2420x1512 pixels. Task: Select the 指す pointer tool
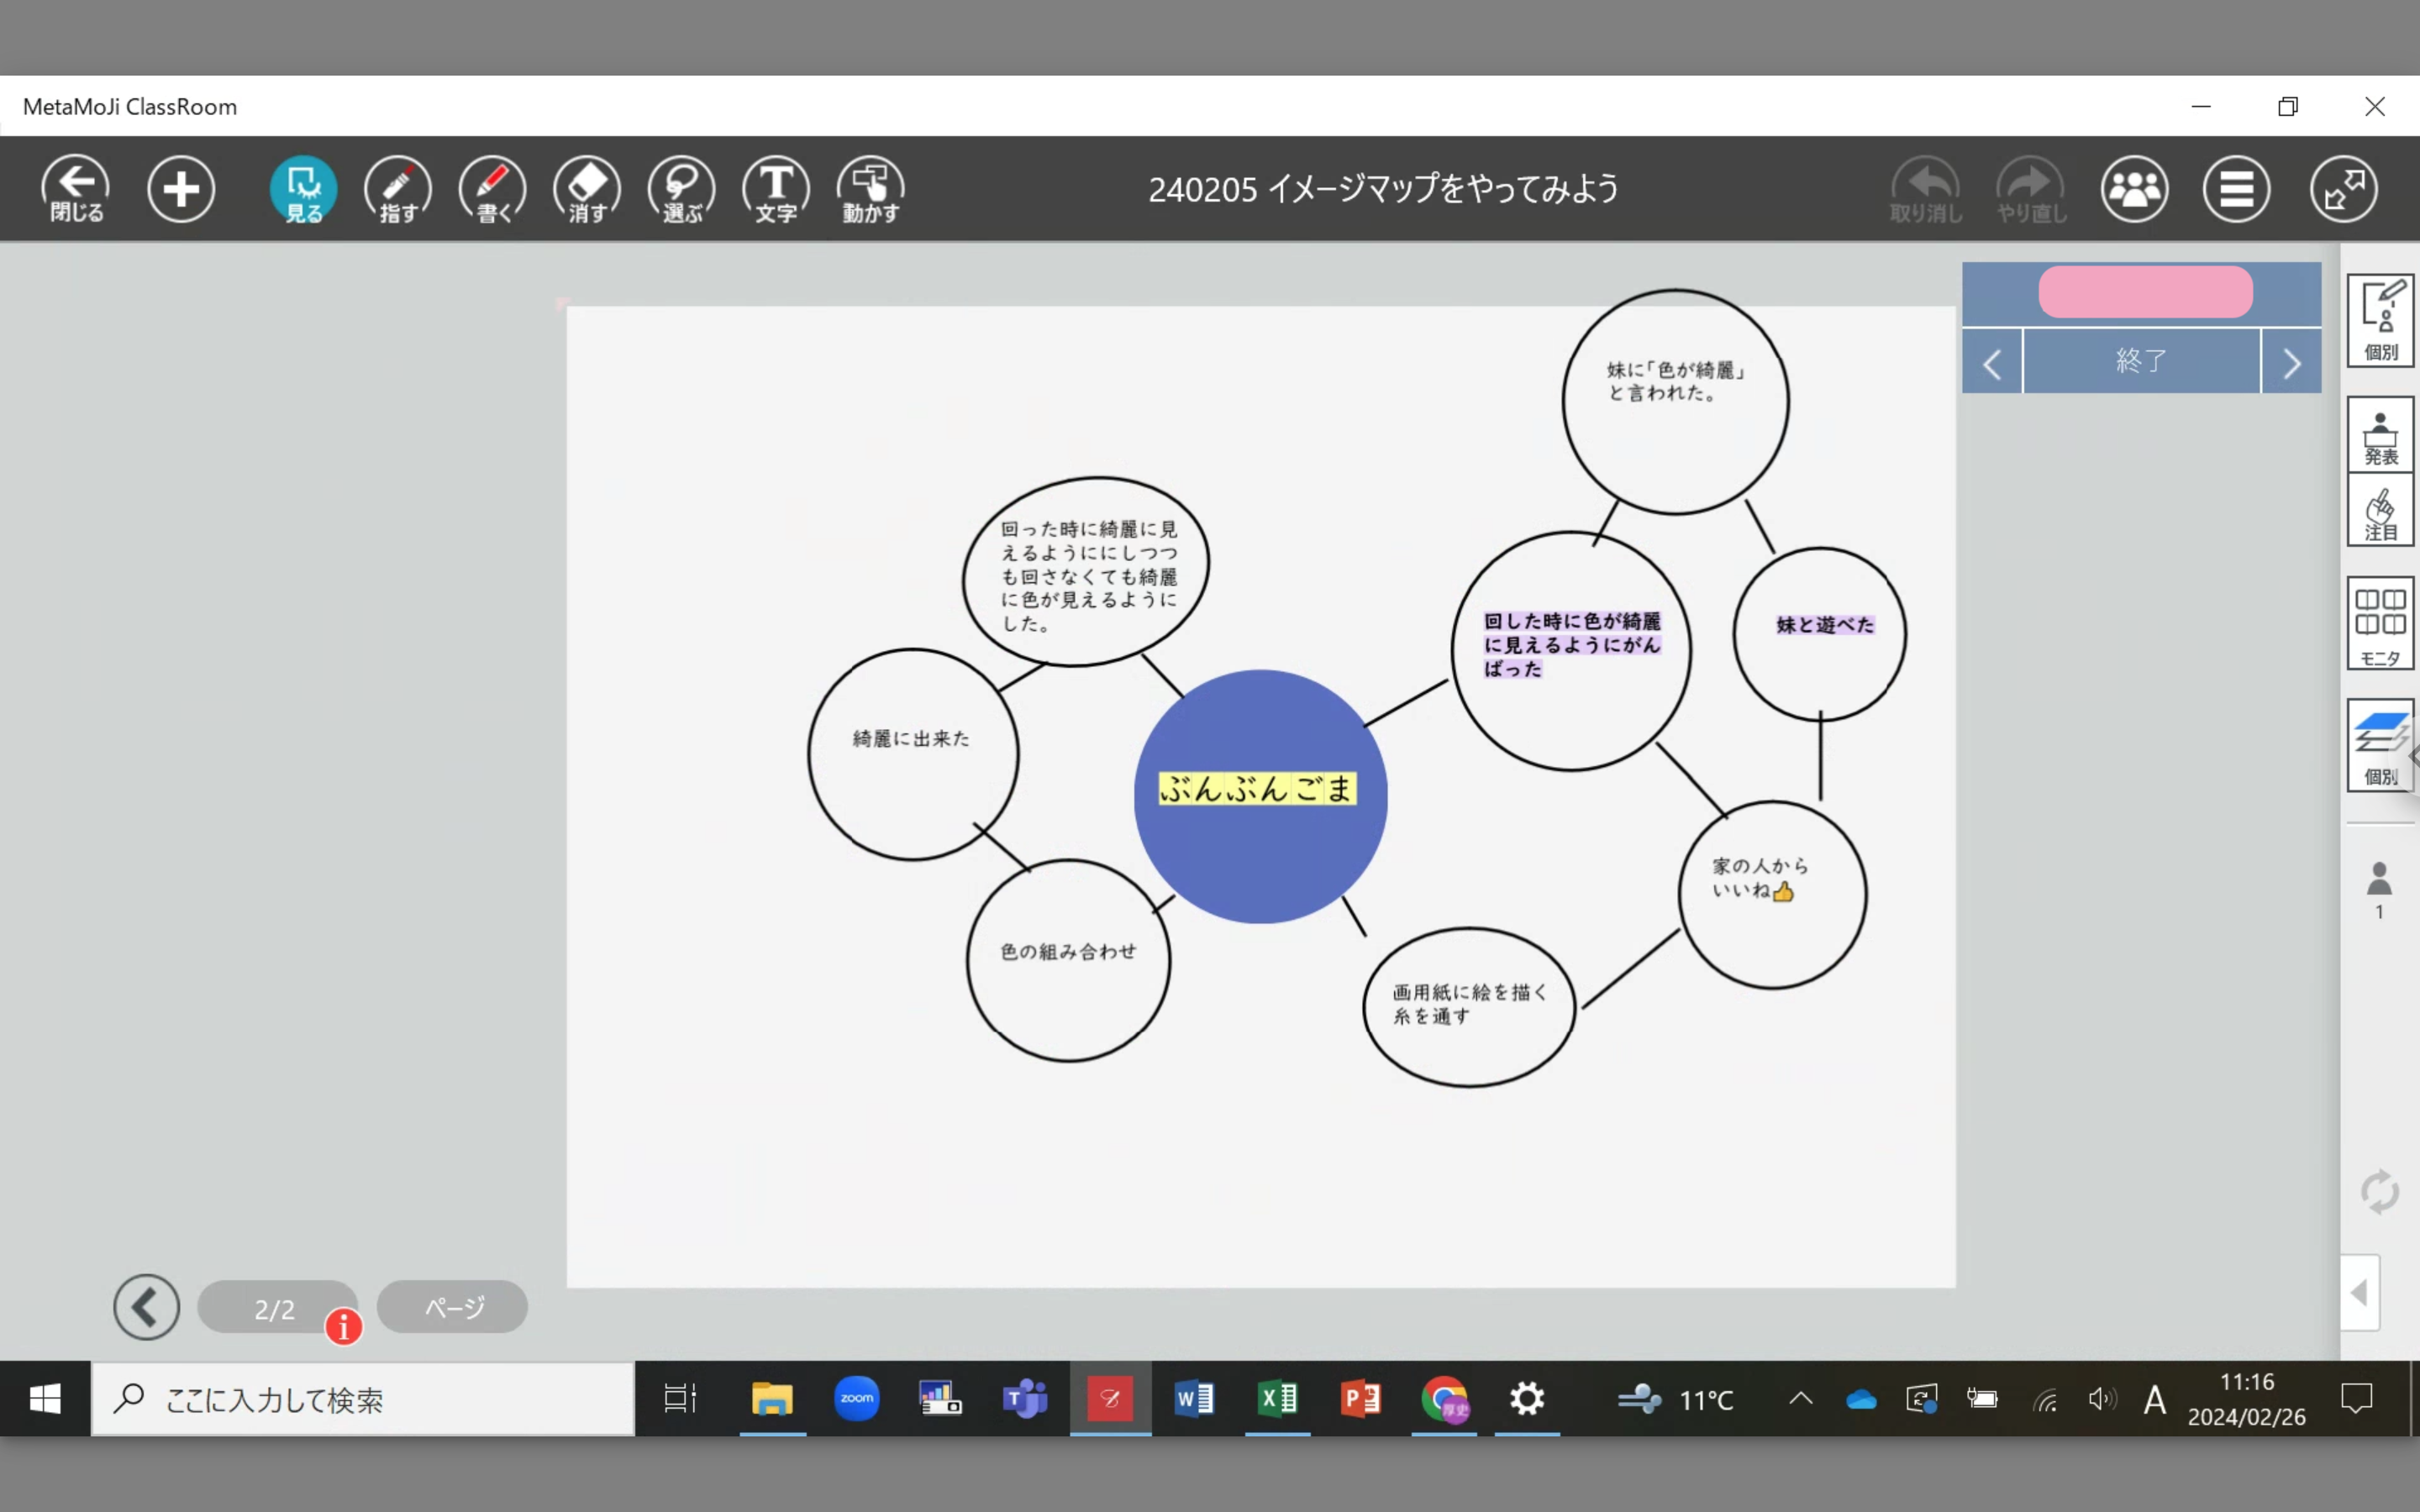click(x=397, y=188)
